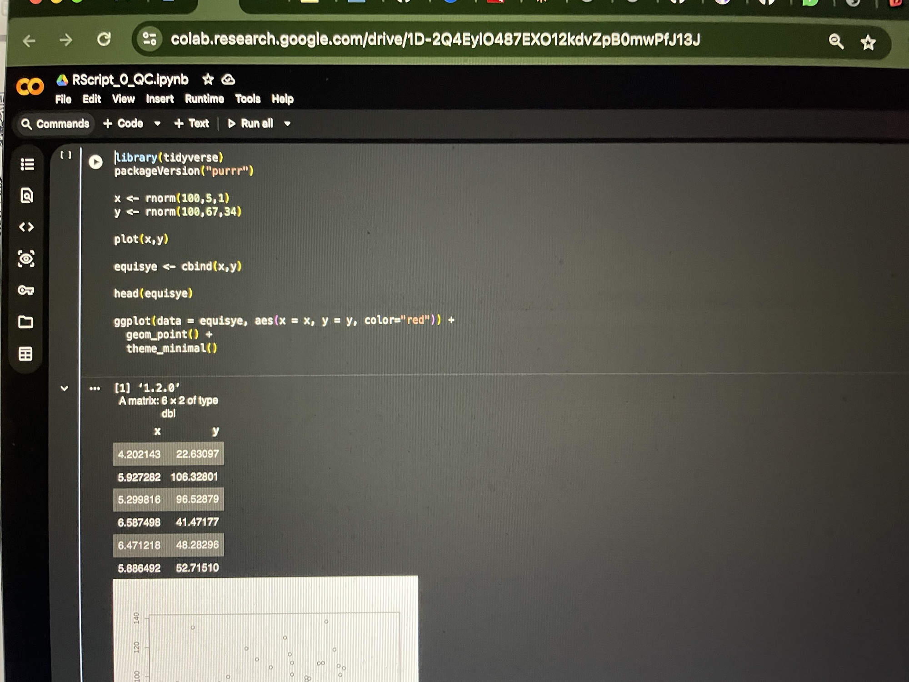
Task: Expand the Run all dropdown arrow
Action: (x=287, y=124)
